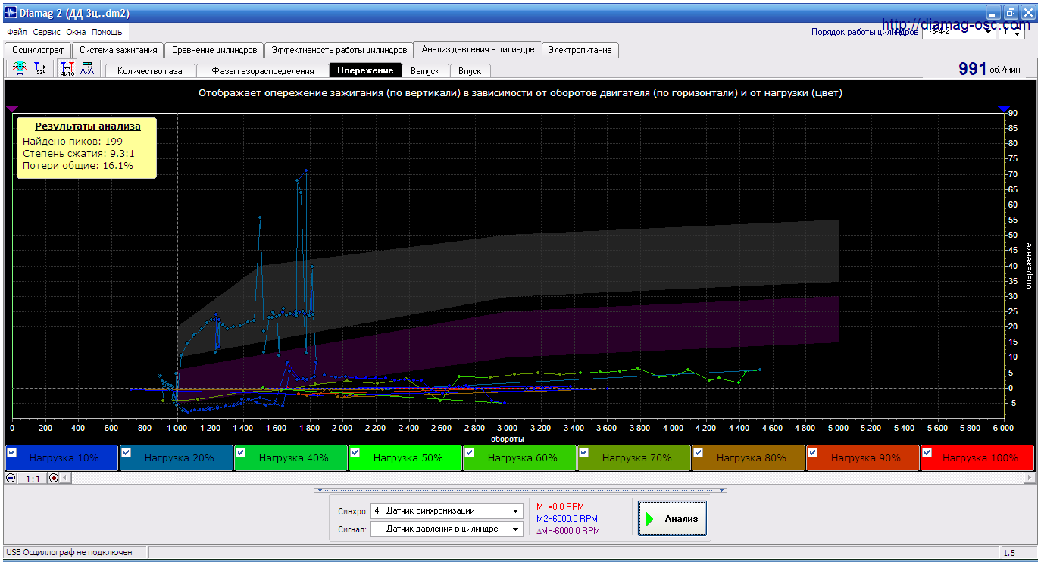
Task: Uncheck the Нагрузка 20% checkbox
Action: [x=126, y=452]
